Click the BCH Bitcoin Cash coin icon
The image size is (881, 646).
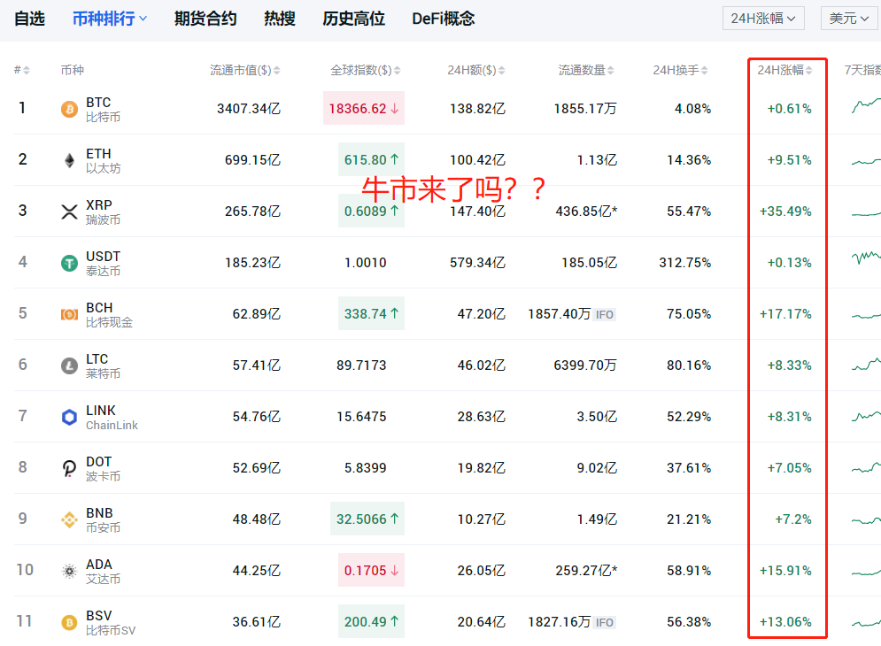point(68,314)
